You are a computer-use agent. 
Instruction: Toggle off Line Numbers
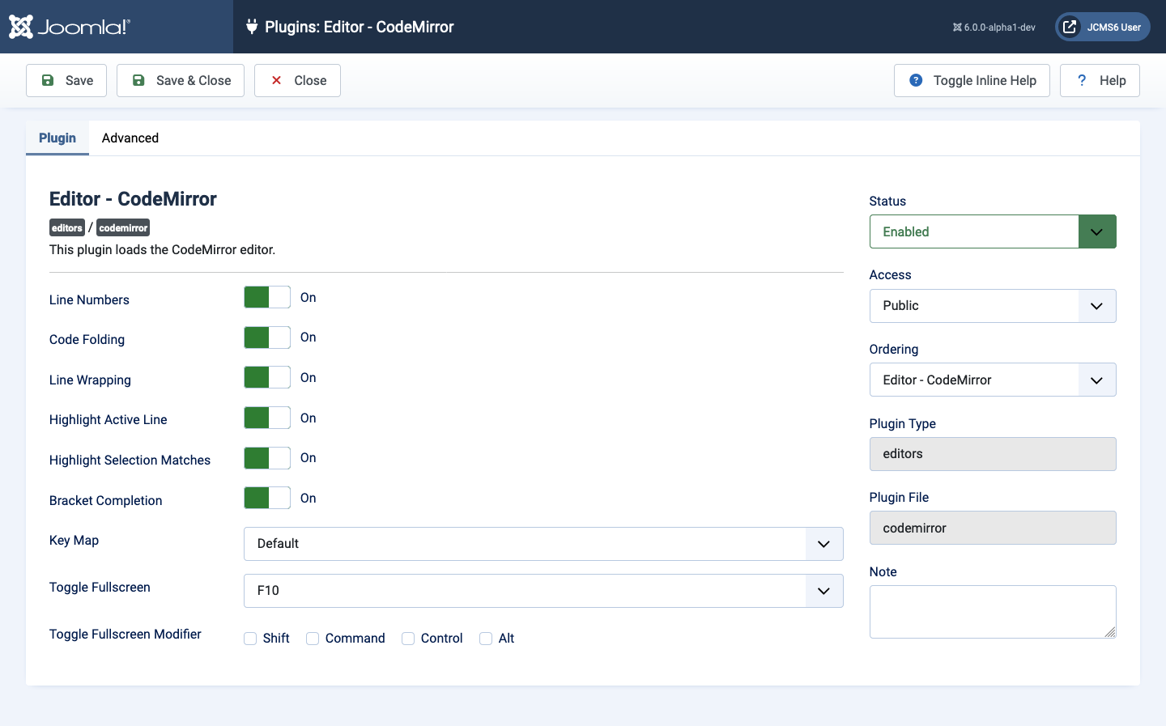pos(266,297)
